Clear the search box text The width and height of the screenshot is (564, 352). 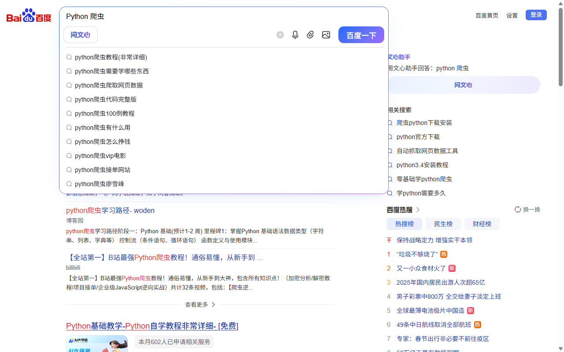tap(280, 35)
